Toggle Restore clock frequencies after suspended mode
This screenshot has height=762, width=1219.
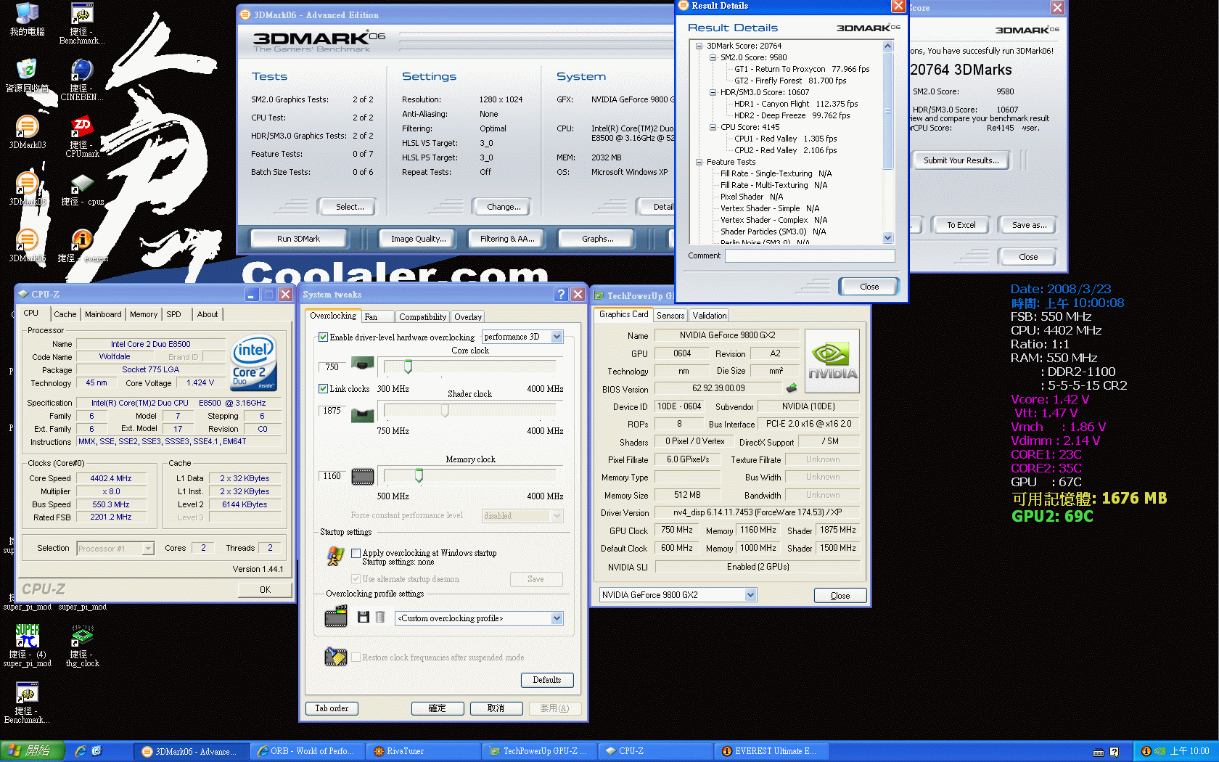[x=356, y=657]
